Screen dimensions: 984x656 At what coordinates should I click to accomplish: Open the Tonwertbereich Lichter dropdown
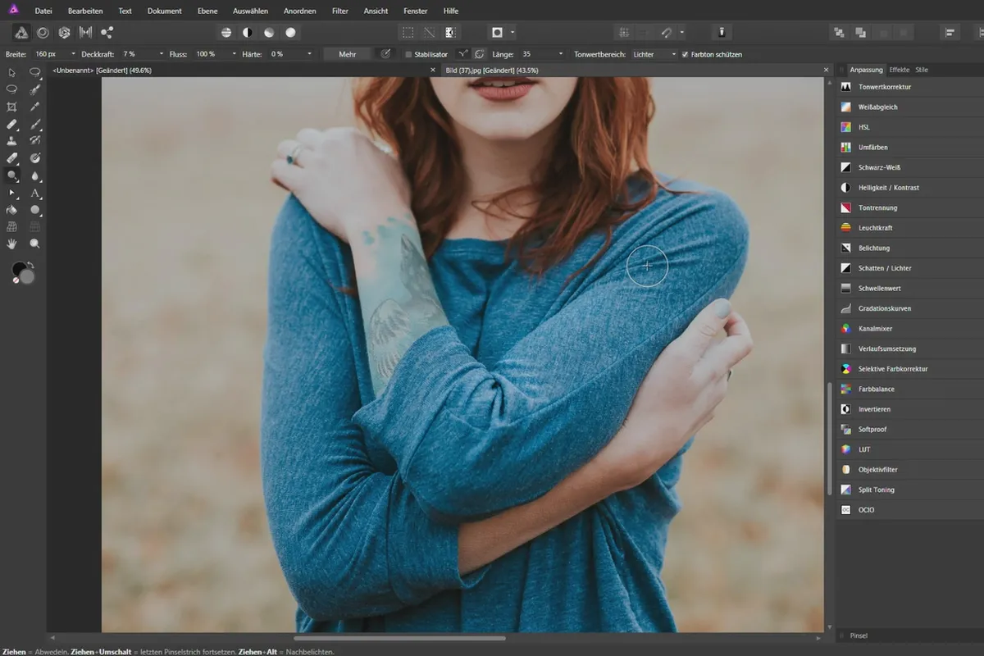tap(654, 54)
